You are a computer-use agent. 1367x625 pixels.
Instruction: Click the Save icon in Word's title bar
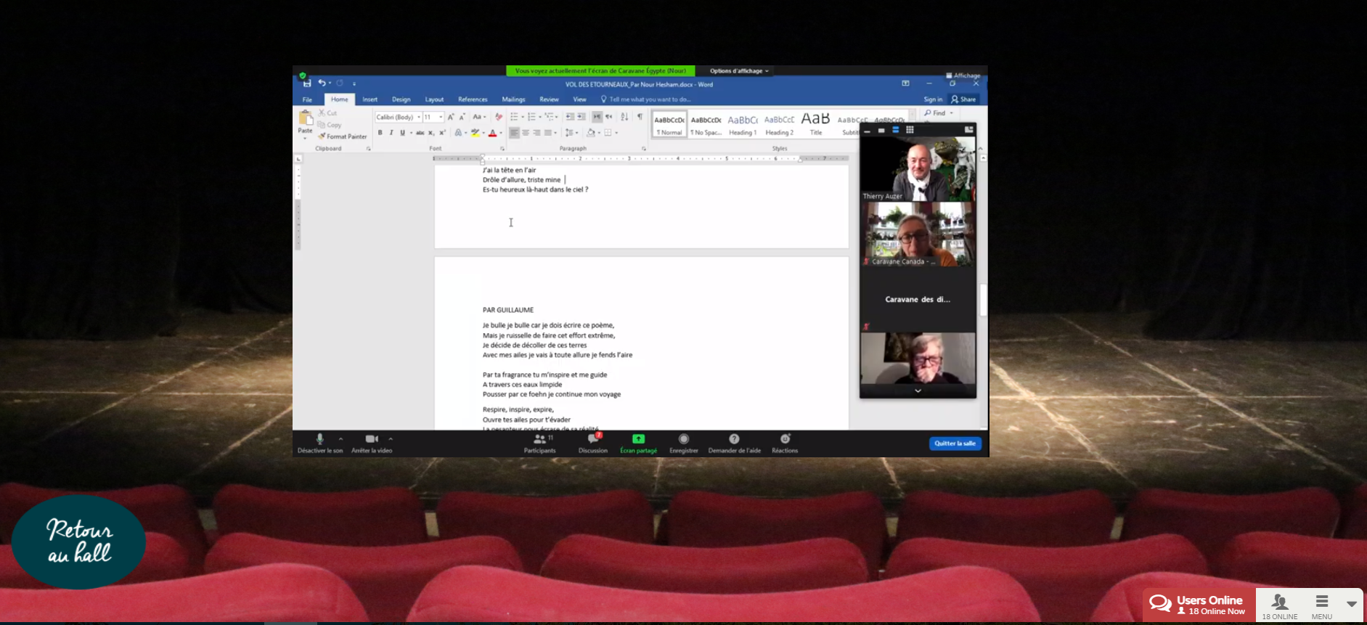(x=307, y=83)
